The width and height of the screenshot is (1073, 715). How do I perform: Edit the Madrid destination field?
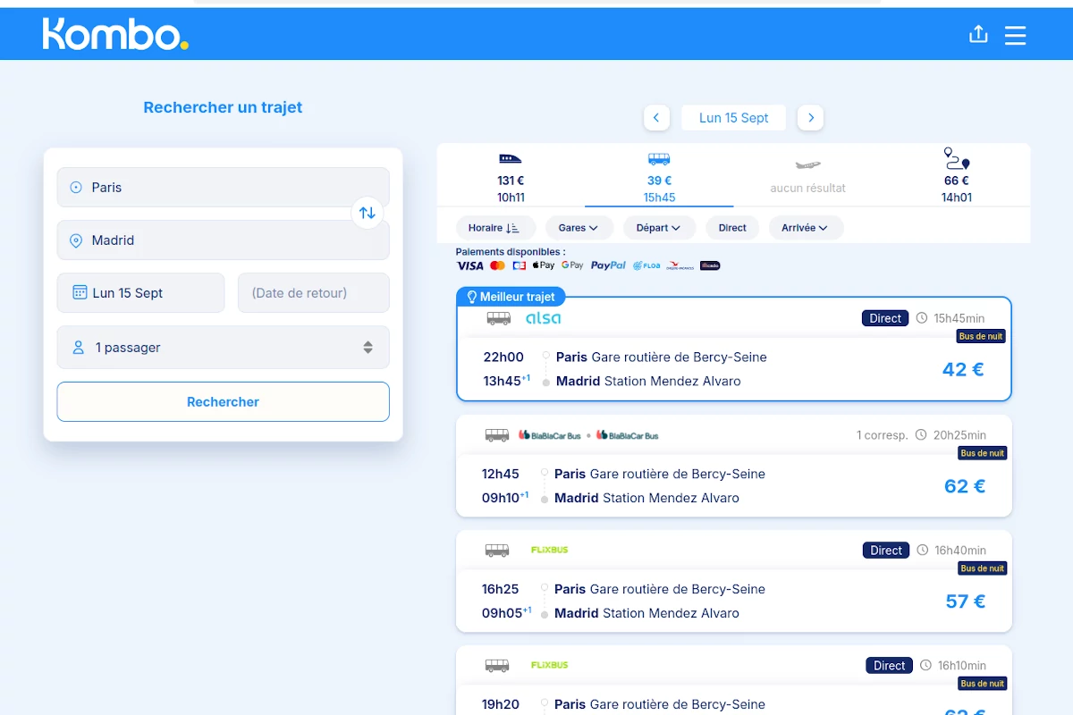click(223, 240)
